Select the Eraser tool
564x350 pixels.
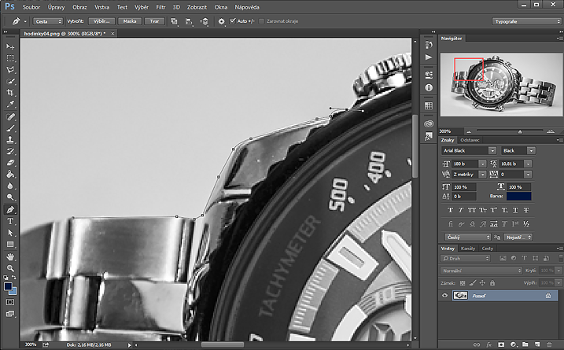(10, 163)
